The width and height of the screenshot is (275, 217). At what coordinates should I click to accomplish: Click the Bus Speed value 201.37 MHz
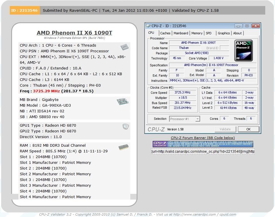pyautogui.click(x=182, y=103)
